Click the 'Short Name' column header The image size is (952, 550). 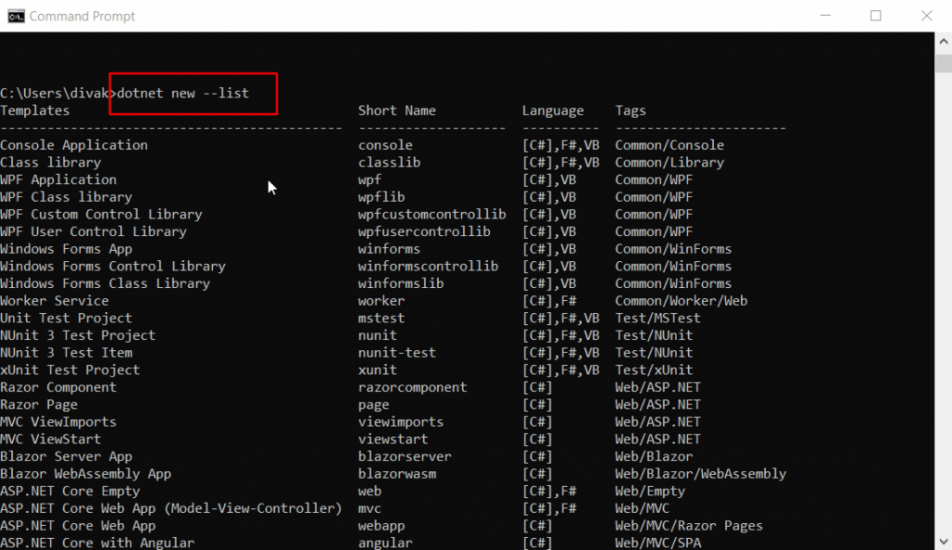pos(396,111)
